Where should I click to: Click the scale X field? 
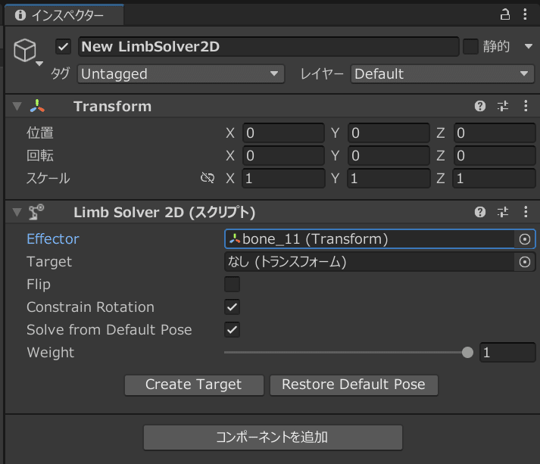click(x=283, y=179)
